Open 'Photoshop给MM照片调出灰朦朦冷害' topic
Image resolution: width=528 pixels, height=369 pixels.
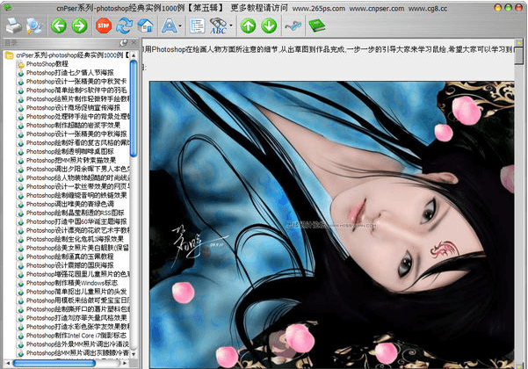[x=78, y=353]
